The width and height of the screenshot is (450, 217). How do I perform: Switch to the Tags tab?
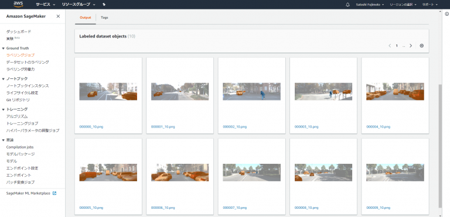coord(104,18)
